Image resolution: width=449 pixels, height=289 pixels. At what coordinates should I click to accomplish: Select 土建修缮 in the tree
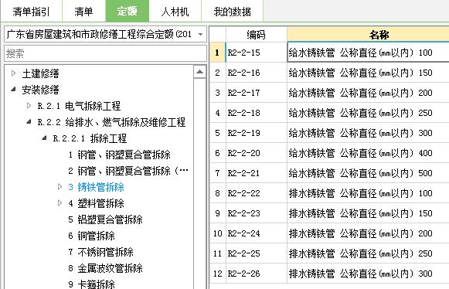pyautogui.click(x=40, y=73)
